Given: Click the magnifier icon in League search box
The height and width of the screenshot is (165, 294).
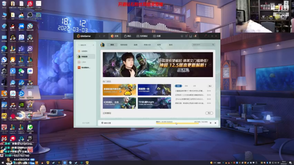Looking at the screenshot, I should click(213, 45).
